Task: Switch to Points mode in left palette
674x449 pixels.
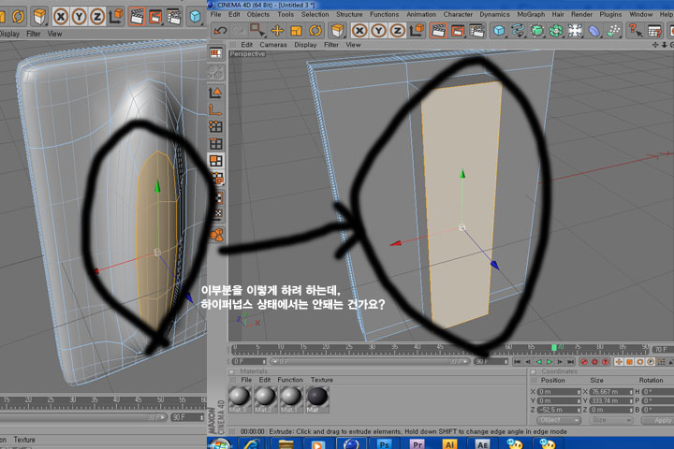Action: click(x=216, y=126)
